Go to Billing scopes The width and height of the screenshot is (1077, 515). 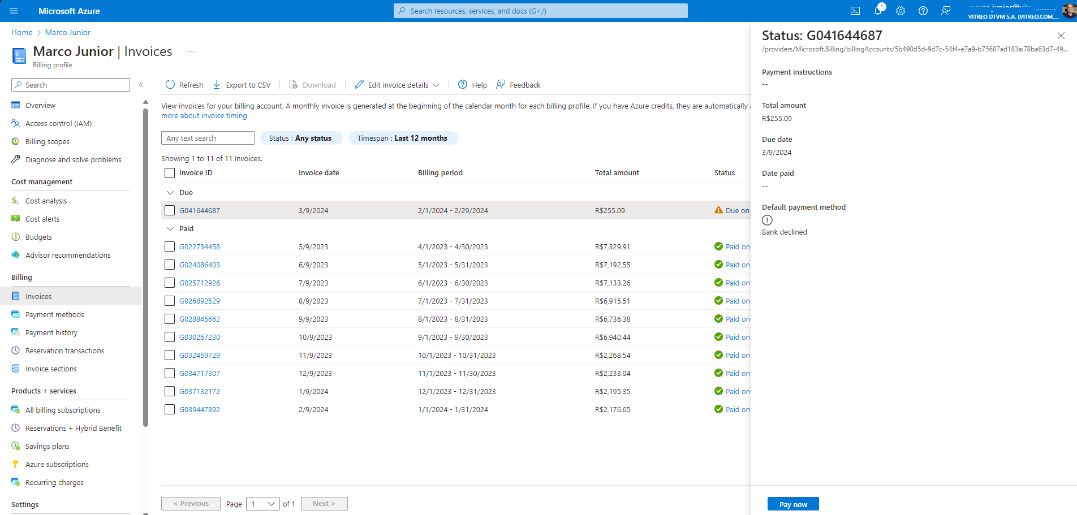pos(48,141)
